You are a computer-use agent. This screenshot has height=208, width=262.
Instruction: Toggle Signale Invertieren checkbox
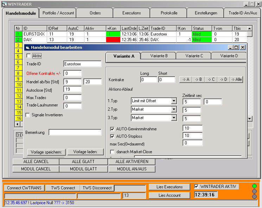pyautogui.click(x=28, y=115)
